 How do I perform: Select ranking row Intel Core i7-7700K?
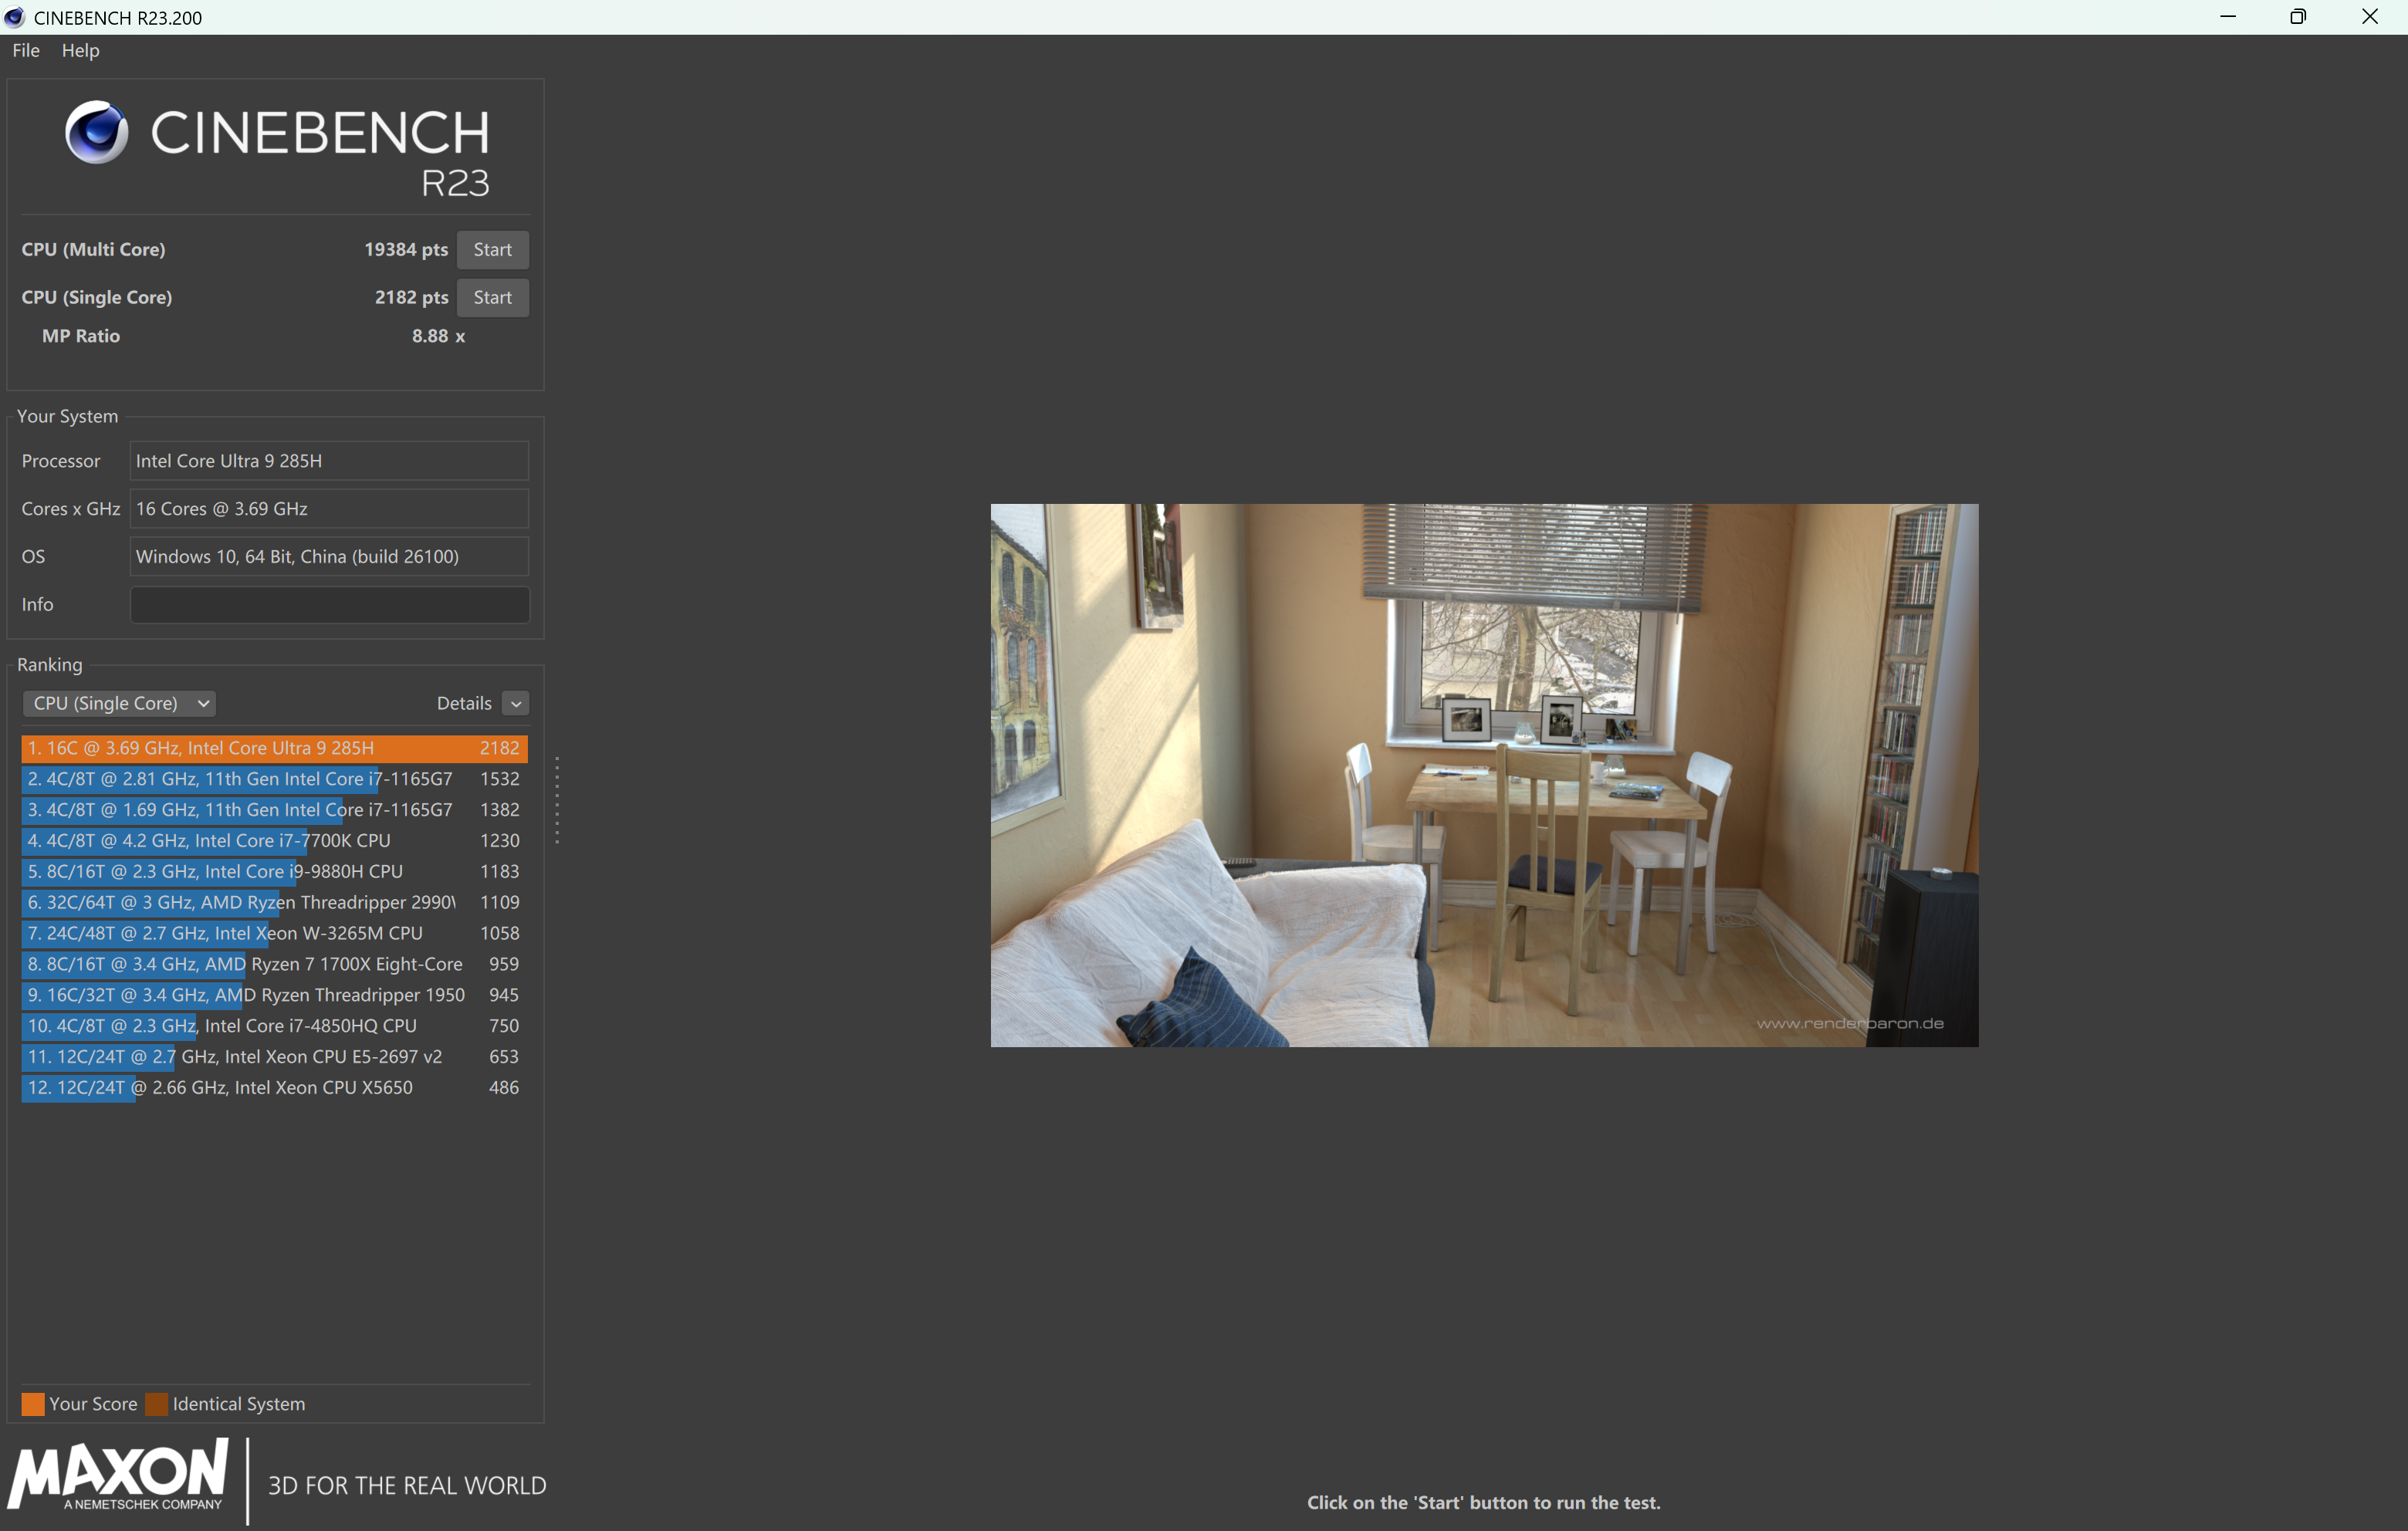click(x=274, y=841)
